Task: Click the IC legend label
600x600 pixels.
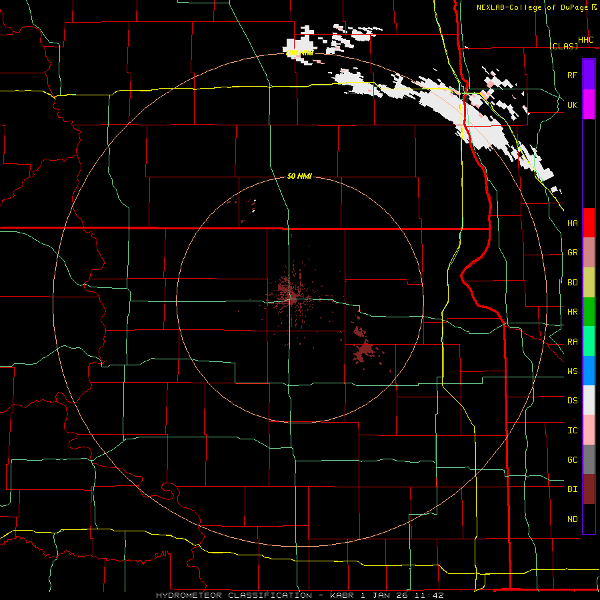Action: (x=572, y=431)
